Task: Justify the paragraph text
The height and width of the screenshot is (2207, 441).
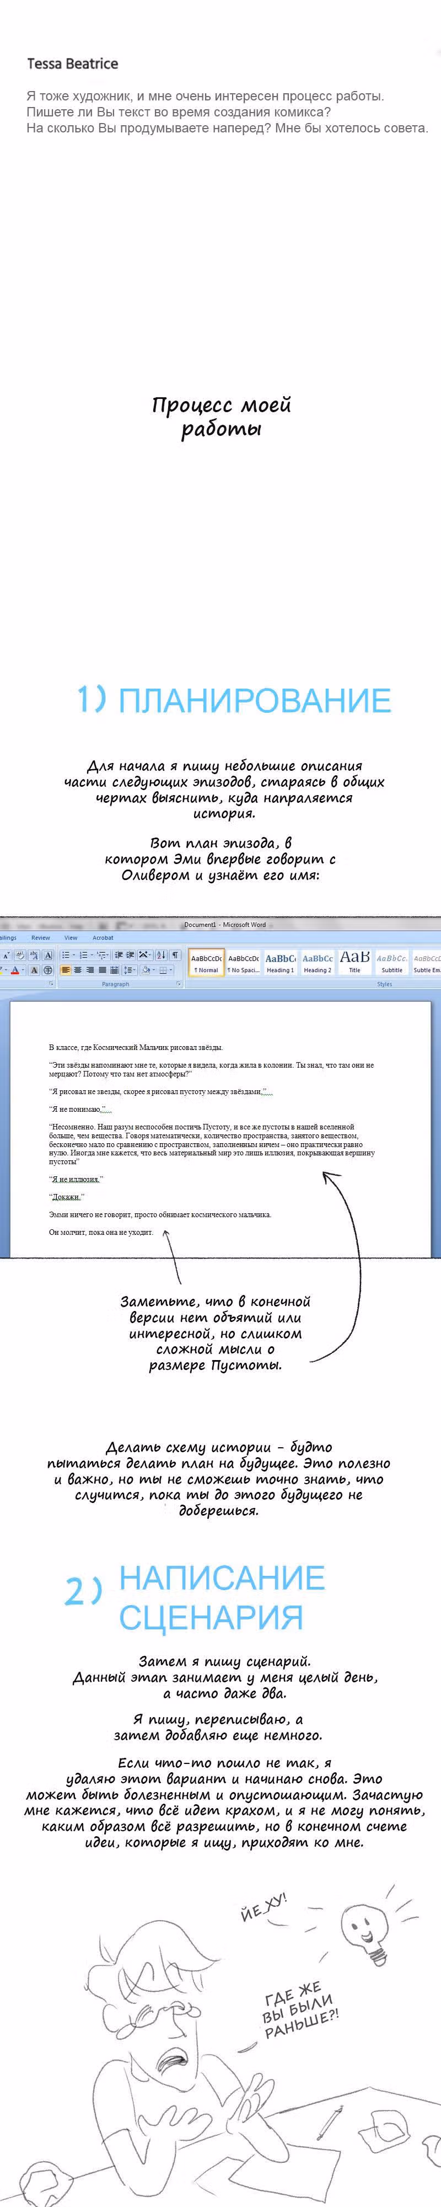Action: [x=103, y=970]
